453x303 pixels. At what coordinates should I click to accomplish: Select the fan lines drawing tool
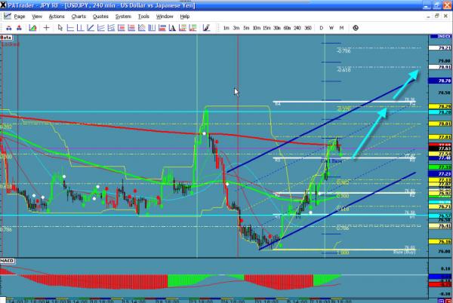111,28
